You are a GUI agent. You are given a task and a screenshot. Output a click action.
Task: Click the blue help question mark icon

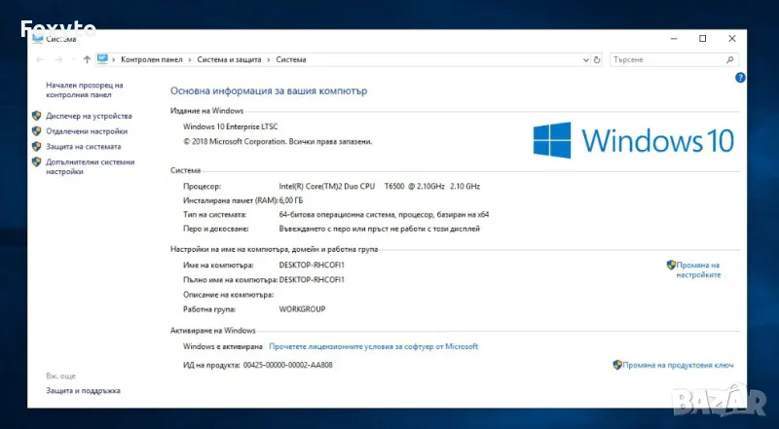point(740,78)
